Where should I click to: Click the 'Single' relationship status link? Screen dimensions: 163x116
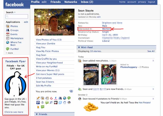click(x=105, y=32)
